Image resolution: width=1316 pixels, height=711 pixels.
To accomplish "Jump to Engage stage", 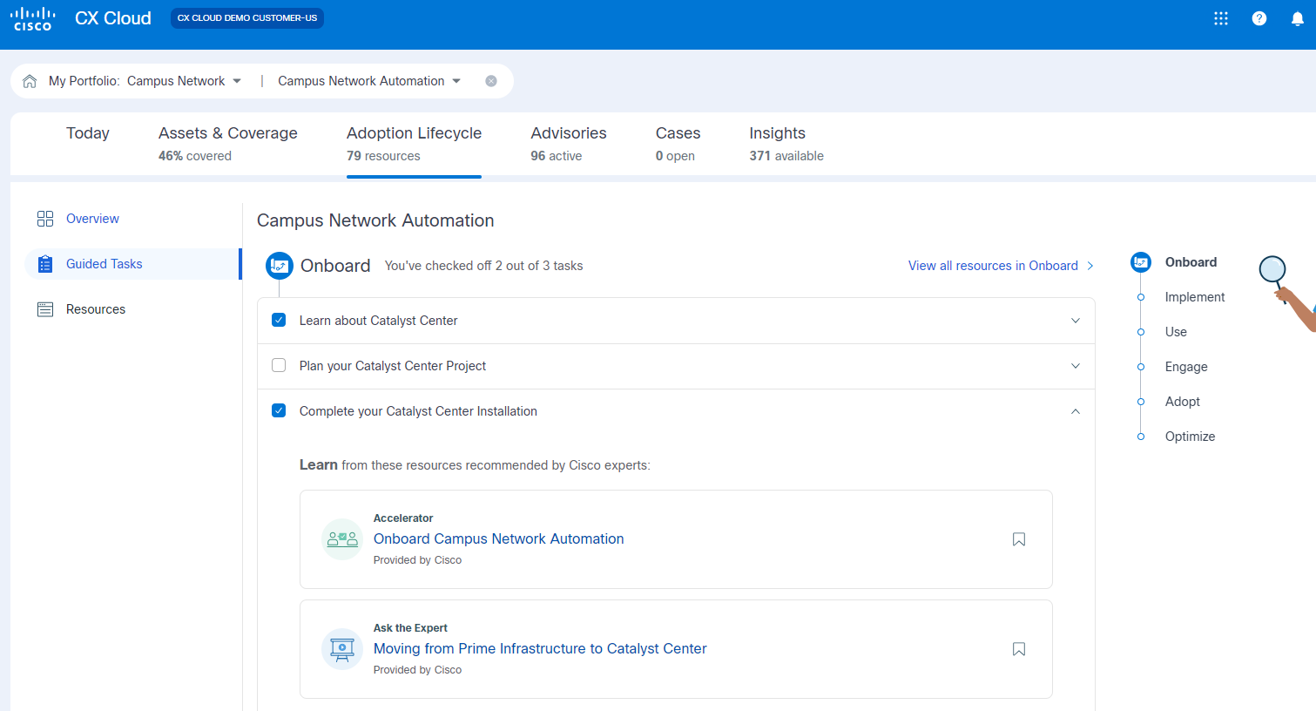I will [x=1186, y=367].
